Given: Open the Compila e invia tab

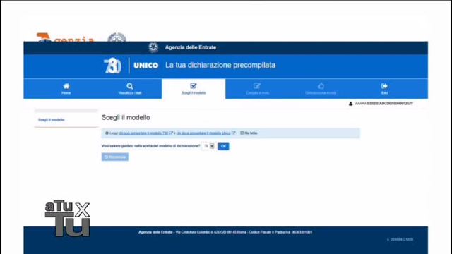Looking at the screenshot, I should pos(257,89).
